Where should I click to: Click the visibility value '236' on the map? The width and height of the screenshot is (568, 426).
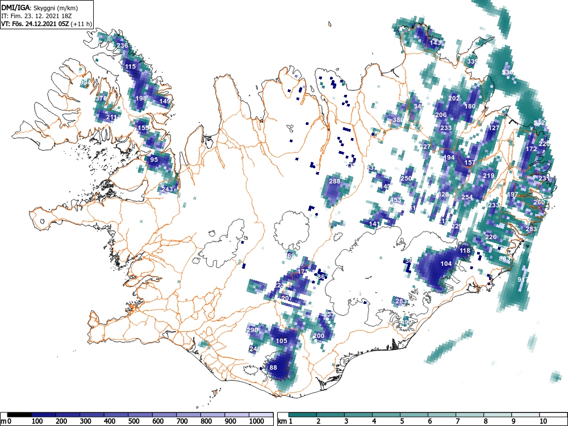tap(123, 45)
